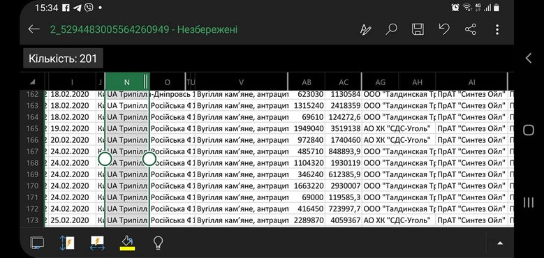Viewport: 544px width, 258px height.
Task: Tap the Кількість: 201 status label
Action: 63,58
